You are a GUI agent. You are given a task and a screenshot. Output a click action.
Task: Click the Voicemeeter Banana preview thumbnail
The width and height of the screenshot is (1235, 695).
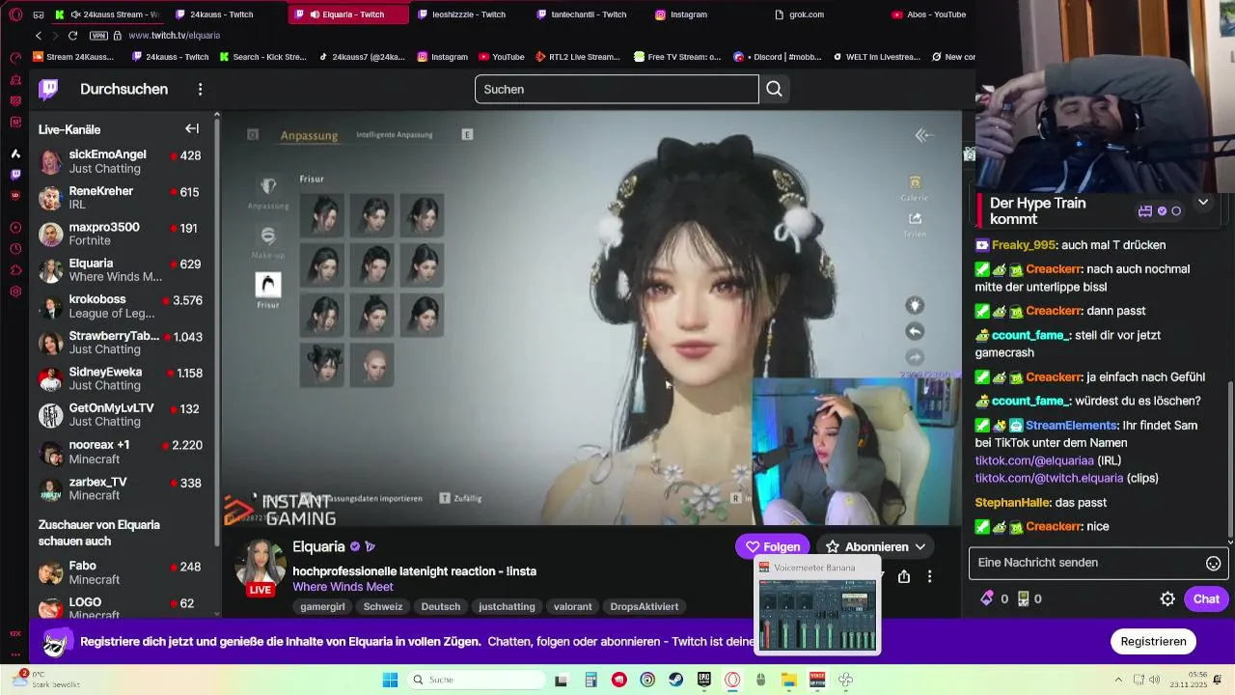pos(817,613)
